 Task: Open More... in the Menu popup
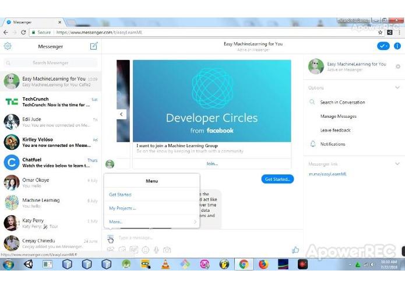point(116,222)
